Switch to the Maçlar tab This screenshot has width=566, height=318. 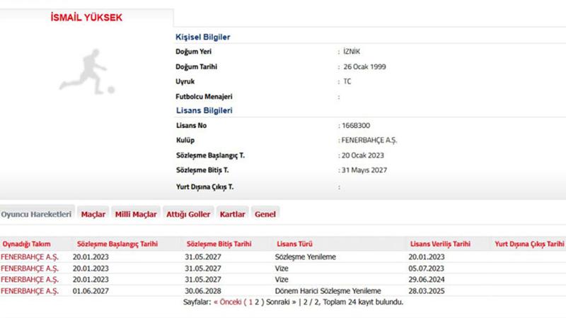coord(93,213)
